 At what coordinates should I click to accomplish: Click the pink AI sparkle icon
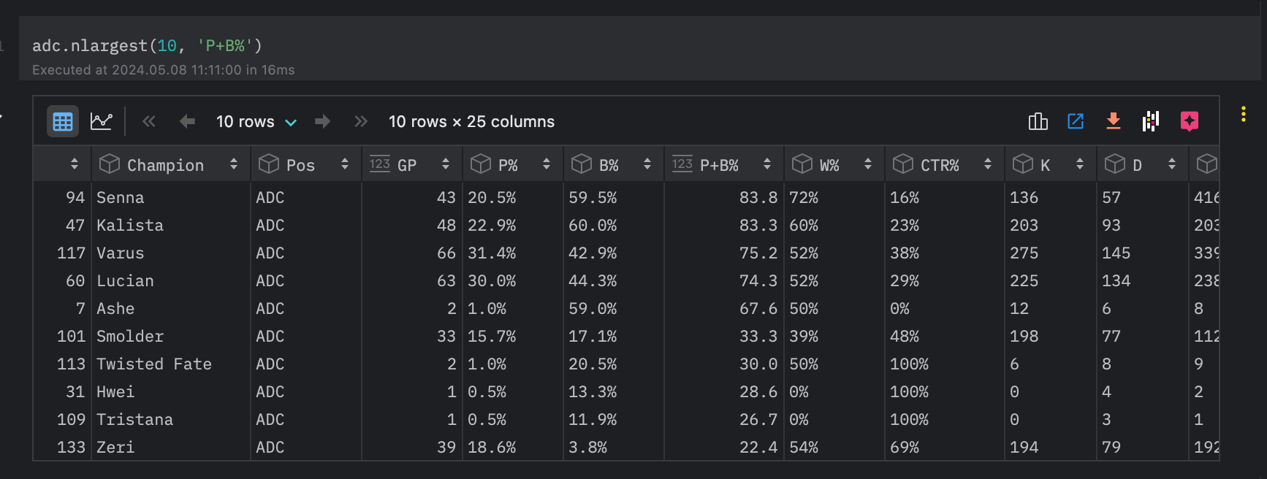1190,121
